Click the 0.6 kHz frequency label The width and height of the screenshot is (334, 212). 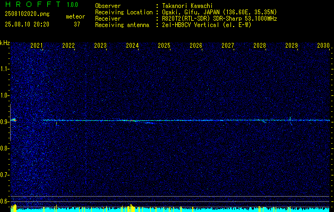pos(5,201)
